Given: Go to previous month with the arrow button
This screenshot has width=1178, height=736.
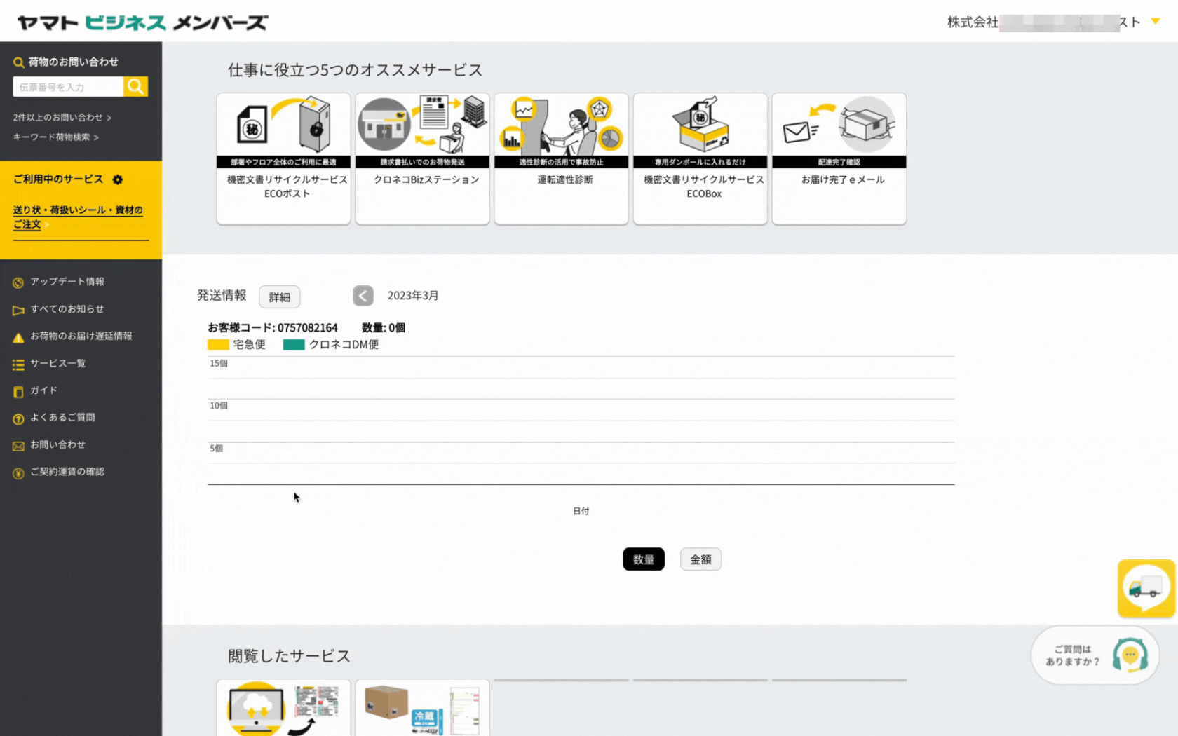Looking at the screenshot, I should pos(363,296).
